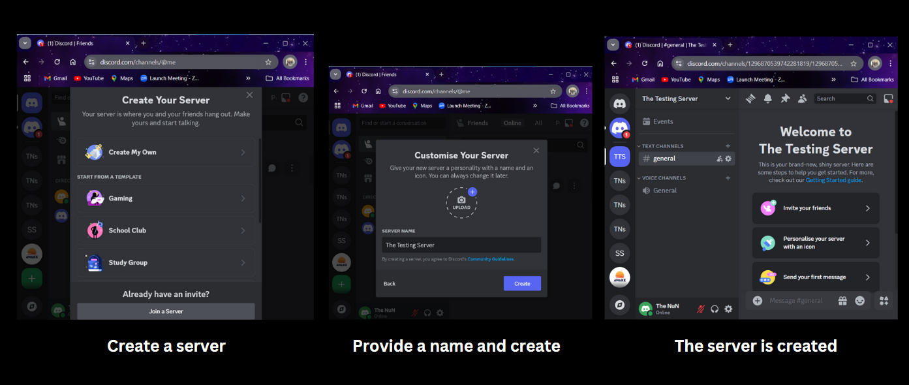Click Create My Own chevron, left screenshot
Image resolution: width=909 pixels, height=385 pixels.
[243, 152]
